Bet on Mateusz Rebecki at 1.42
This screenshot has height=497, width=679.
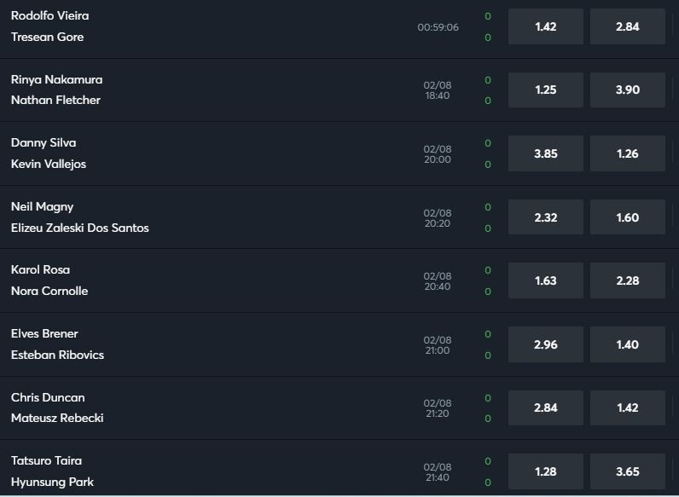[628, 407]
